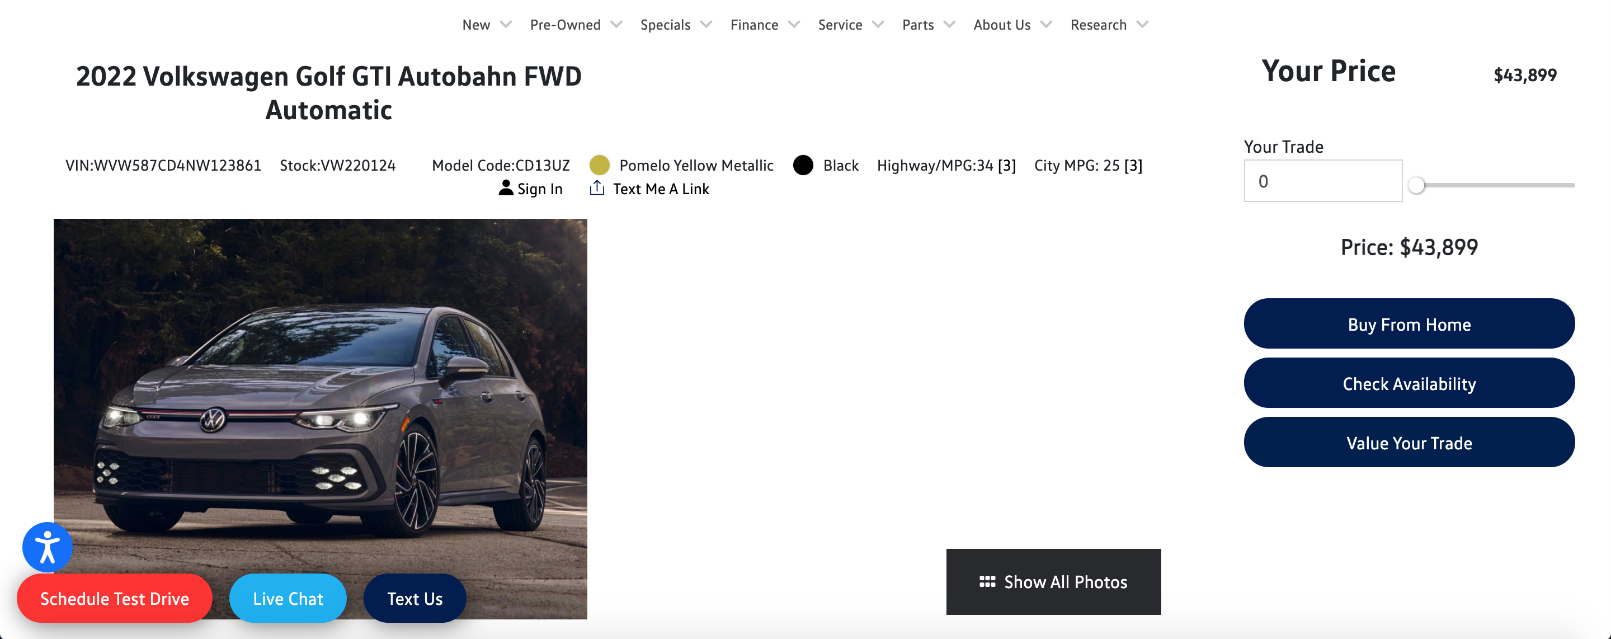The height and width of the screenshot is (639, 1611).
Task: Click the Sign In person icon
Action: [505, 188]
